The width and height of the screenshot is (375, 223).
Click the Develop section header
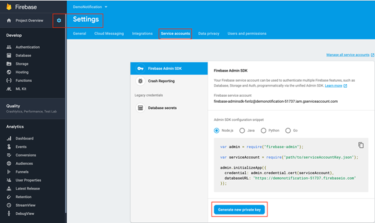point(14,35)
